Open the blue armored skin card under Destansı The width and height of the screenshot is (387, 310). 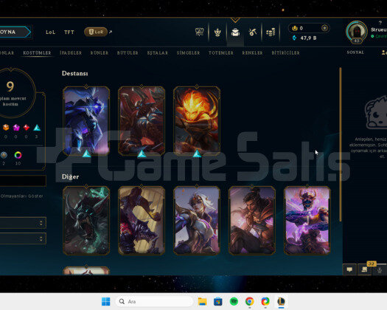86,120
